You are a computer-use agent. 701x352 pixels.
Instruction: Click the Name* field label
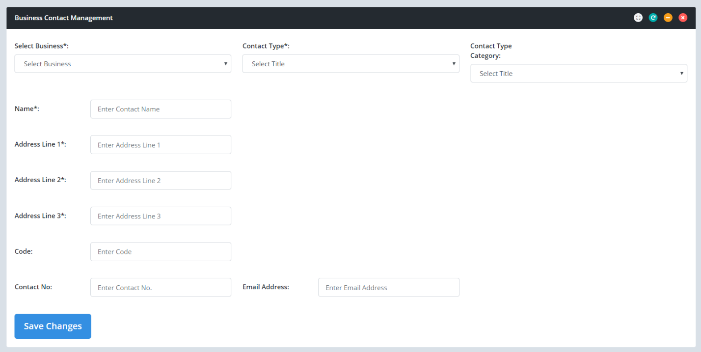(x=27, y=109)
